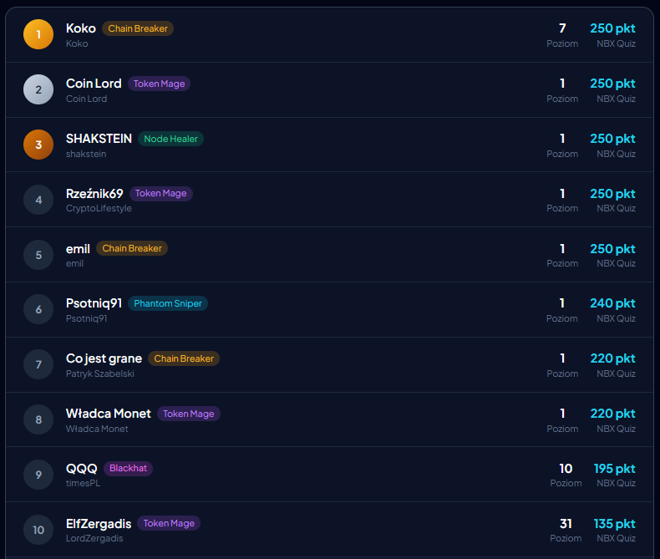Click Co jest grane's Chain Breaker badge
This screenshot has width=660, height=559.
coord(184,358)
